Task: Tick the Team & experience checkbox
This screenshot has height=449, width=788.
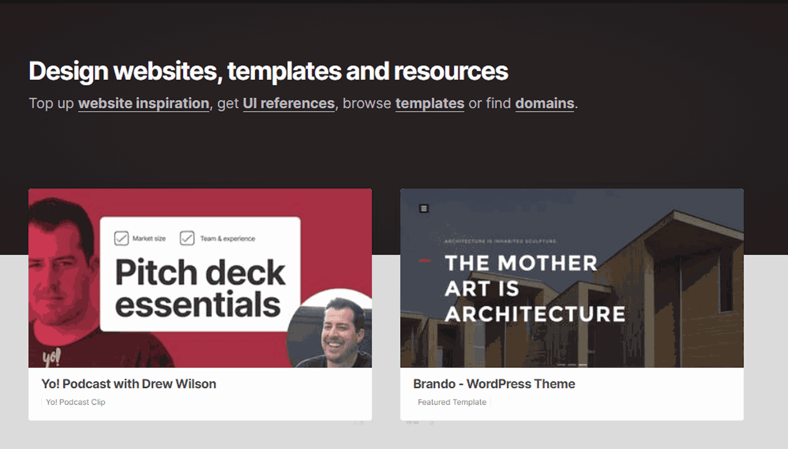Action: coord(187,238)
